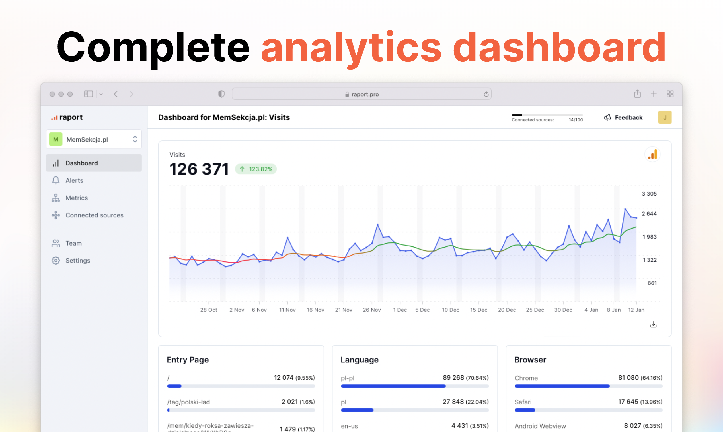Open a new browser tab
Image resolution: width=723 pixels, height=432 pixels.
654,94
